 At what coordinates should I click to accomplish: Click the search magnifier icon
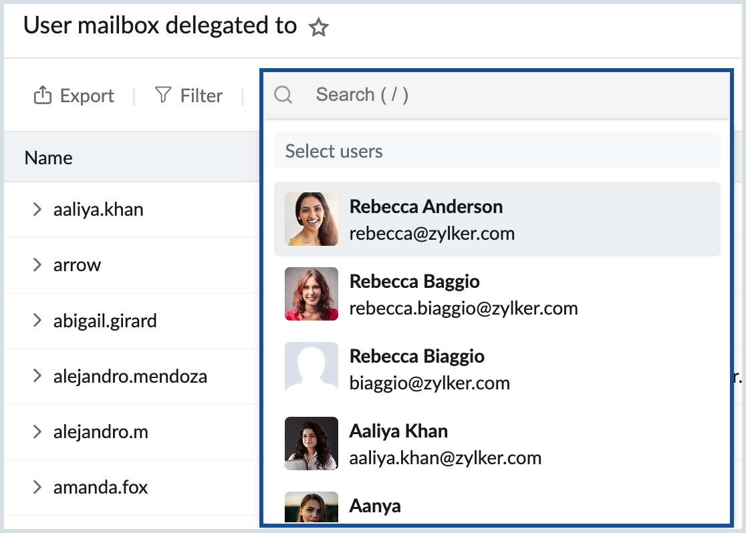pyautogui.click(x=283, y=95)
